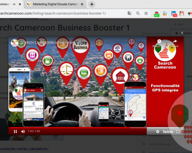Mute audio on the first tab
The height and width of the screenshot is (153, 192).
coord(14,4)
